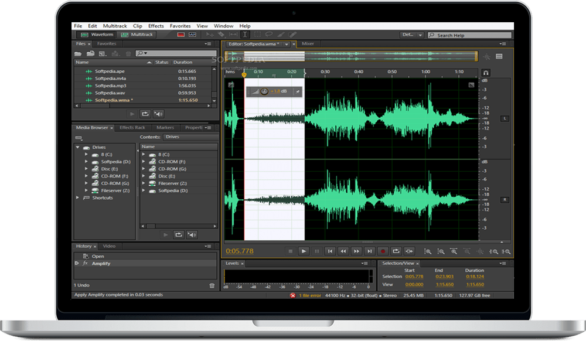
Task: Click the list icon right of the overview
Action: pos(499,56)
